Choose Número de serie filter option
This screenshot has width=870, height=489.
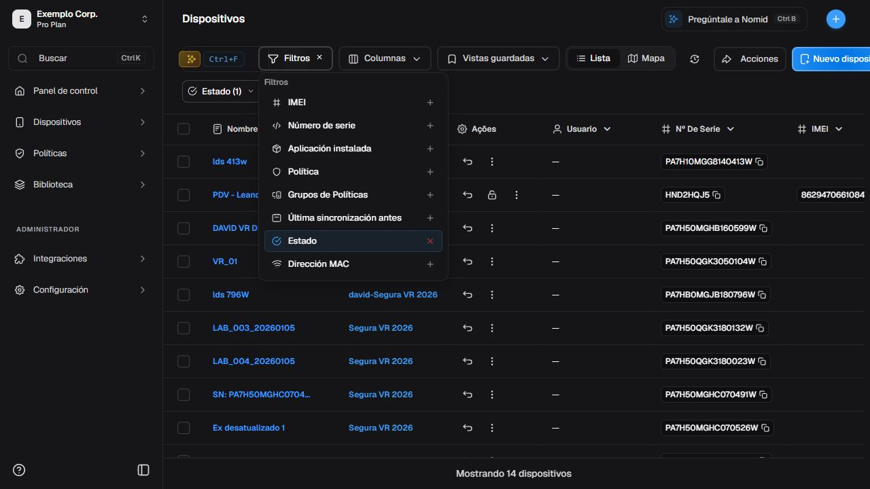click(x=353, y=126)
